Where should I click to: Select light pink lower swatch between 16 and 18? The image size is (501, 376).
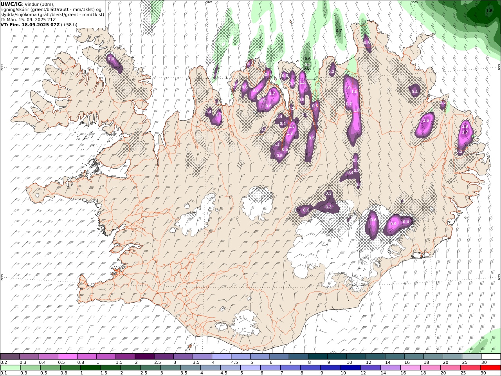[410, 367]
